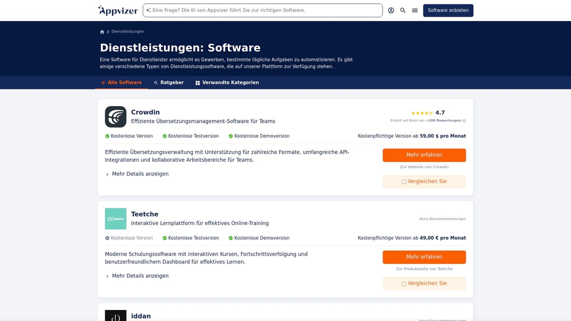
Task: Click Mehr erfahren for Teetche
Action: point(424,257)
